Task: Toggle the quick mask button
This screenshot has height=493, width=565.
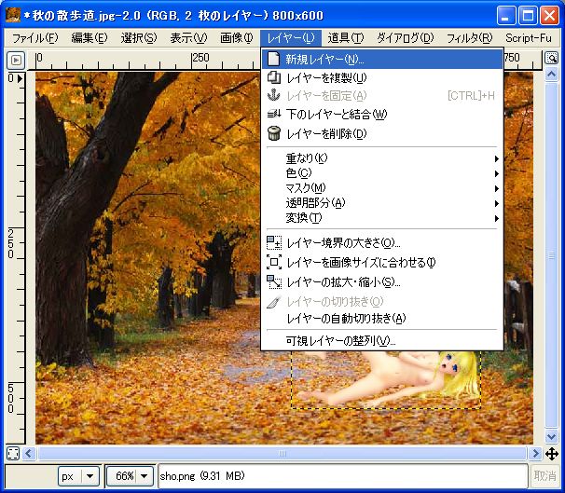Action: 13,453
